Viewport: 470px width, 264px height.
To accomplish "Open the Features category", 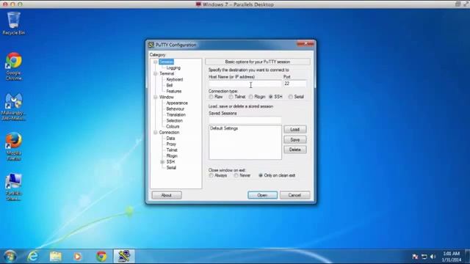I will point(174,91).
